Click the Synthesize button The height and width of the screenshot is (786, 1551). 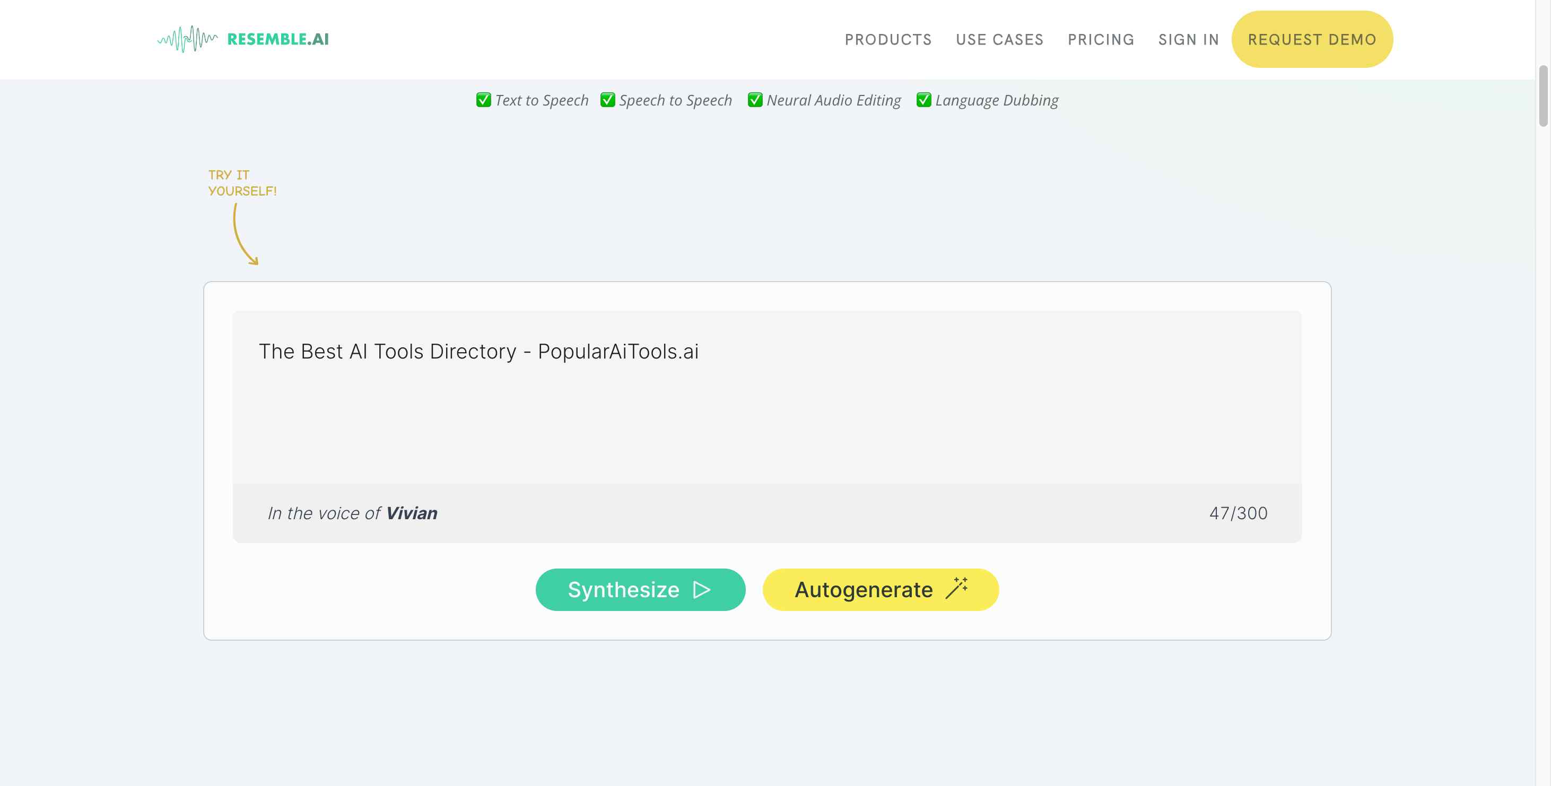point(641,590)
